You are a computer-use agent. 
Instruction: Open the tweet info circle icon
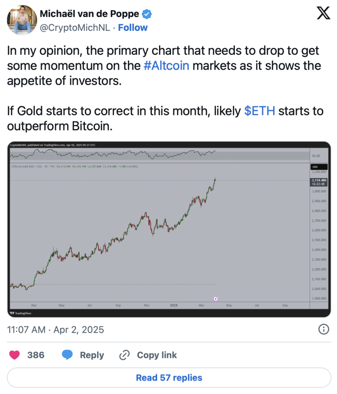pyautogui.click(x=324, y=329)
